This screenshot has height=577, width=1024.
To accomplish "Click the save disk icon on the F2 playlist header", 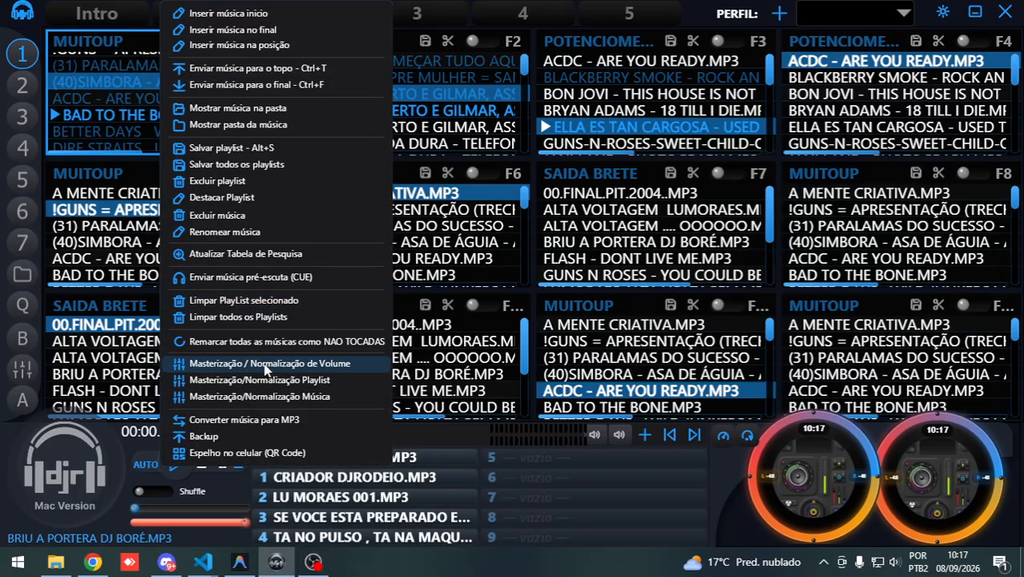I will pos(425,41).
